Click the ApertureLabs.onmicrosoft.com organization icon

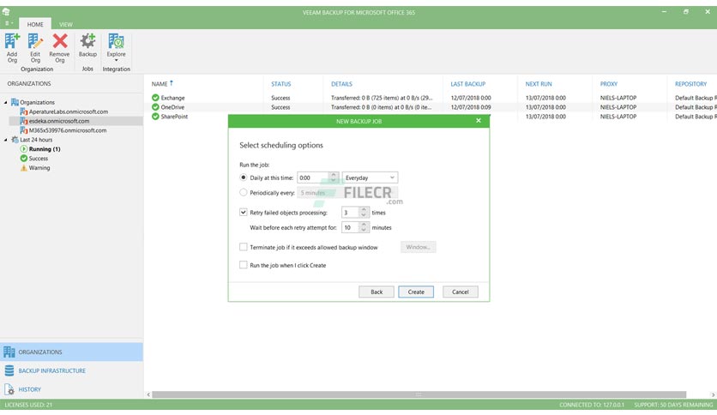click(24, 111)
